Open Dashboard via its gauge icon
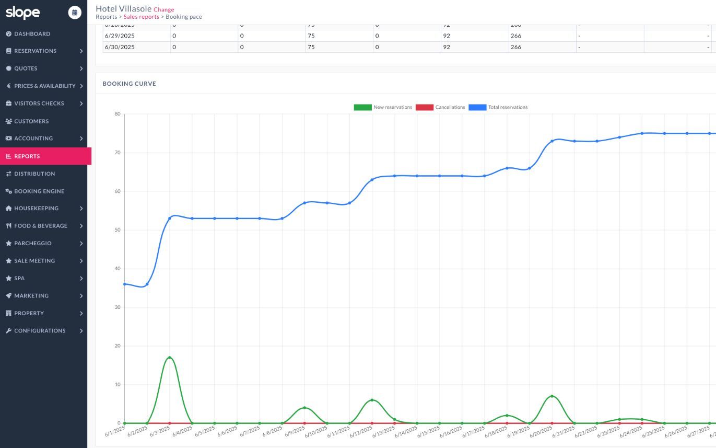This screenshot has height=448, width=716. pyautogui.click(x=8, y=34)
